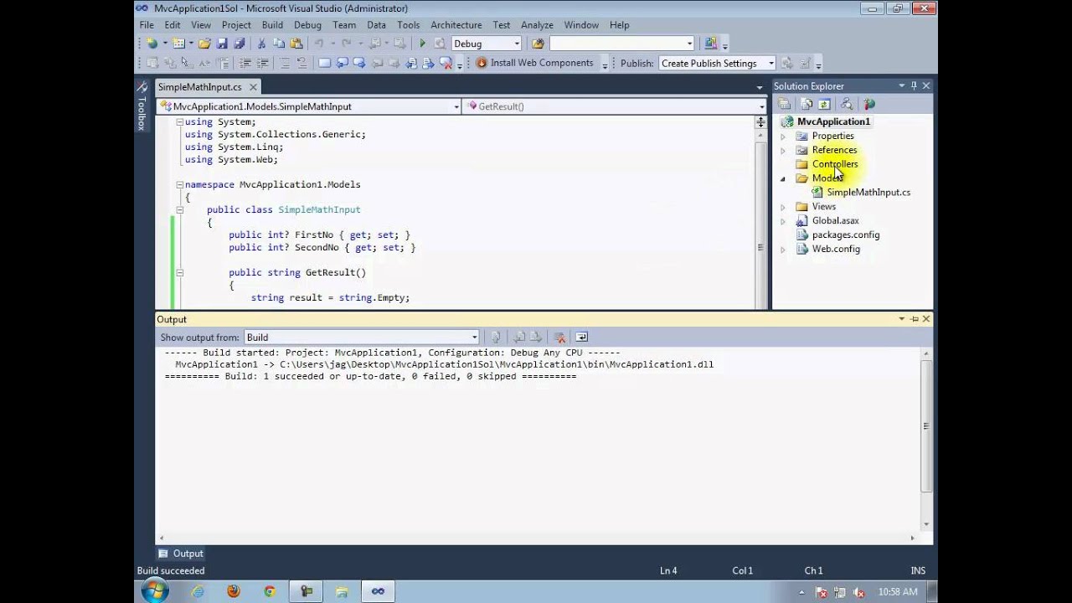
Task: Open the Properties icon in Solution Explorer toolbar
Action: (785, 104)
